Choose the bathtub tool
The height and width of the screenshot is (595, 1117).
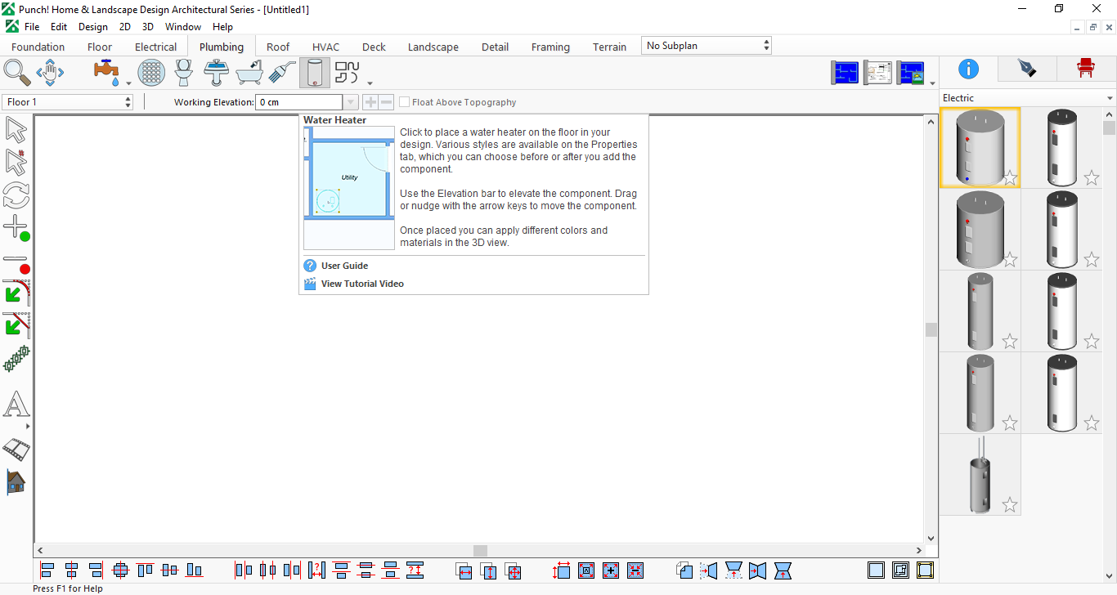click(x=249, y=72)
